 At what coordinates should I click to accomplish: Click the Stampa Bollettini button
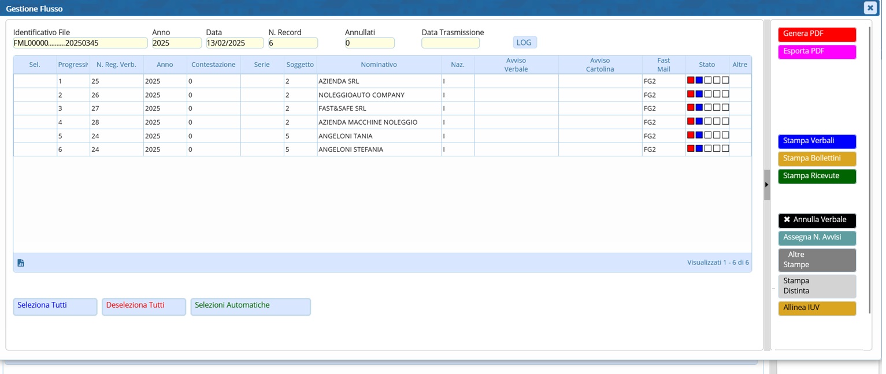point(816,159)
